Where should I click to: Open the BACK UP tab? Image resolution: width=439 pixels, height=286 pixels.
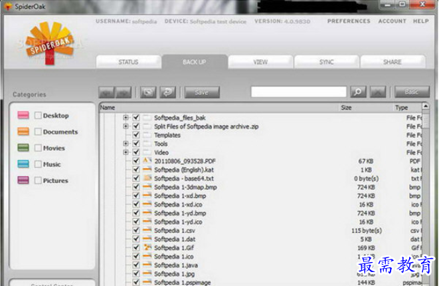click(x=195, y=62)
